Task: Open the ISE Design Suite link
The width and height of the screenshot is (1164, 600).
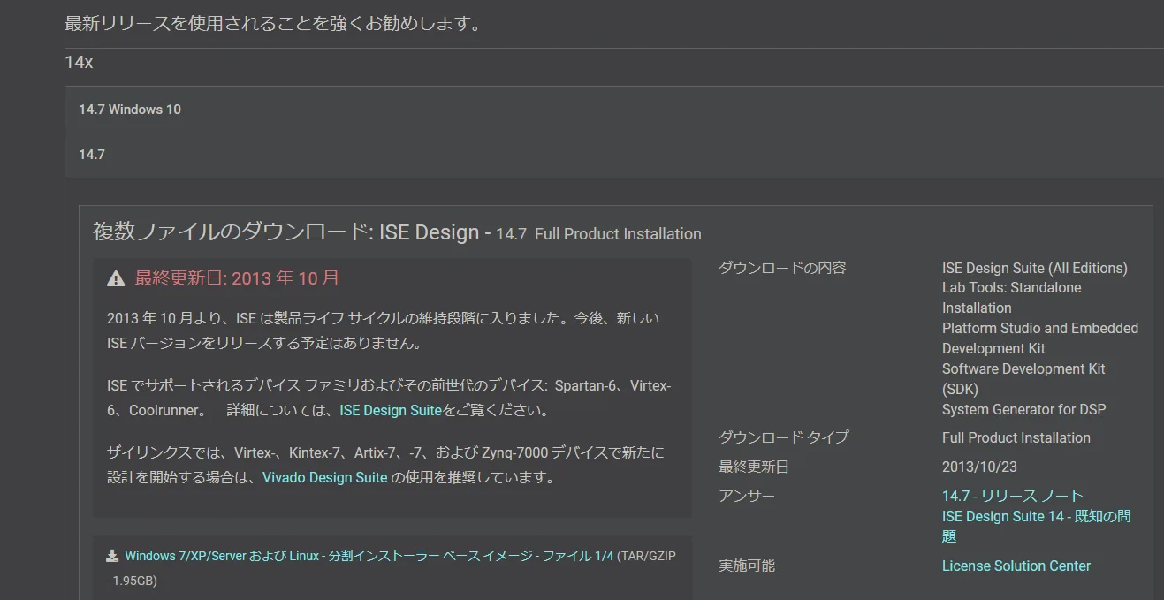Action: (x=389, y=409)
